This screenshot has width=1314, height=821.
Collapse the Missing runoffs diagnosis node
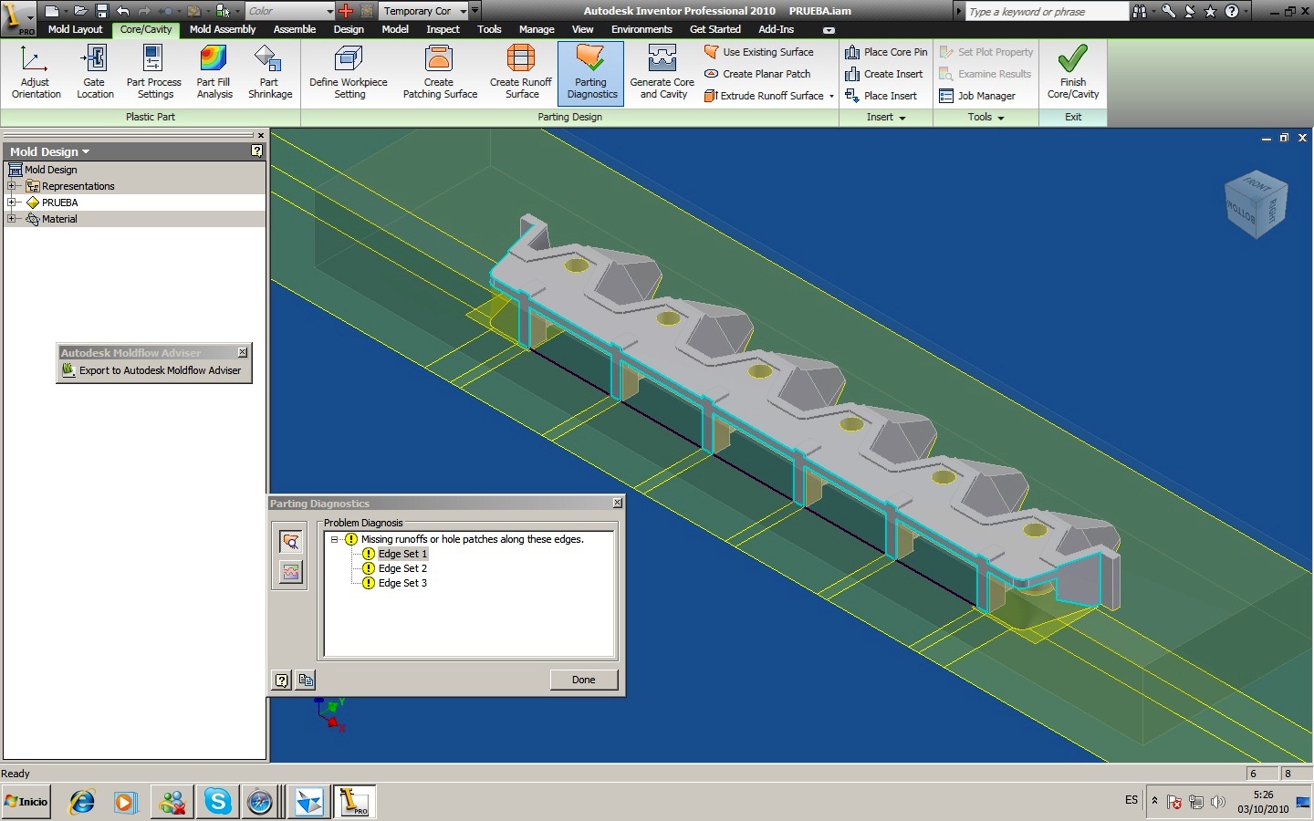(335, 539)
